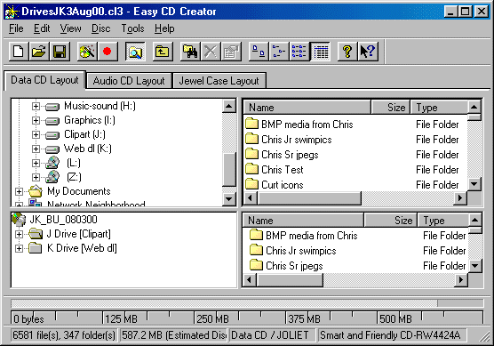Expand the Web dl (K:) drive
This screenshot has height=346, width=494.
[36, 149]
